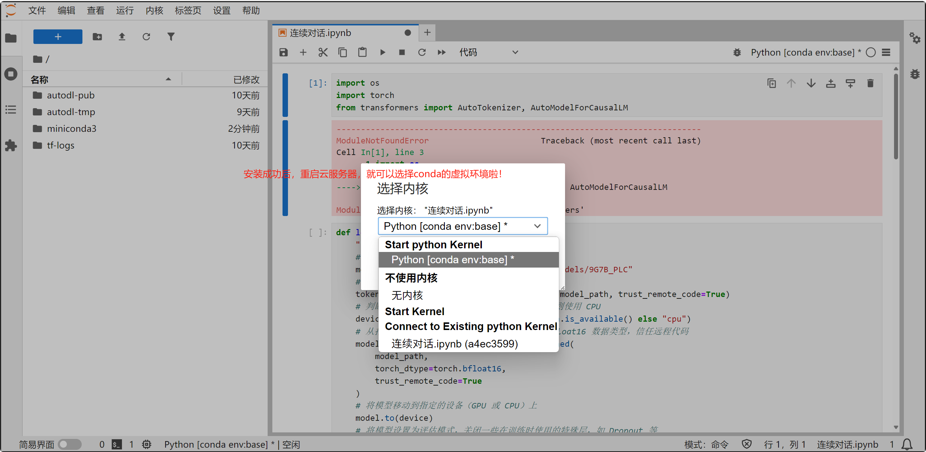The height and width of the screenshot is (452, 926).
Task: Click the save notebook icon
Action: tap(283, 53)
